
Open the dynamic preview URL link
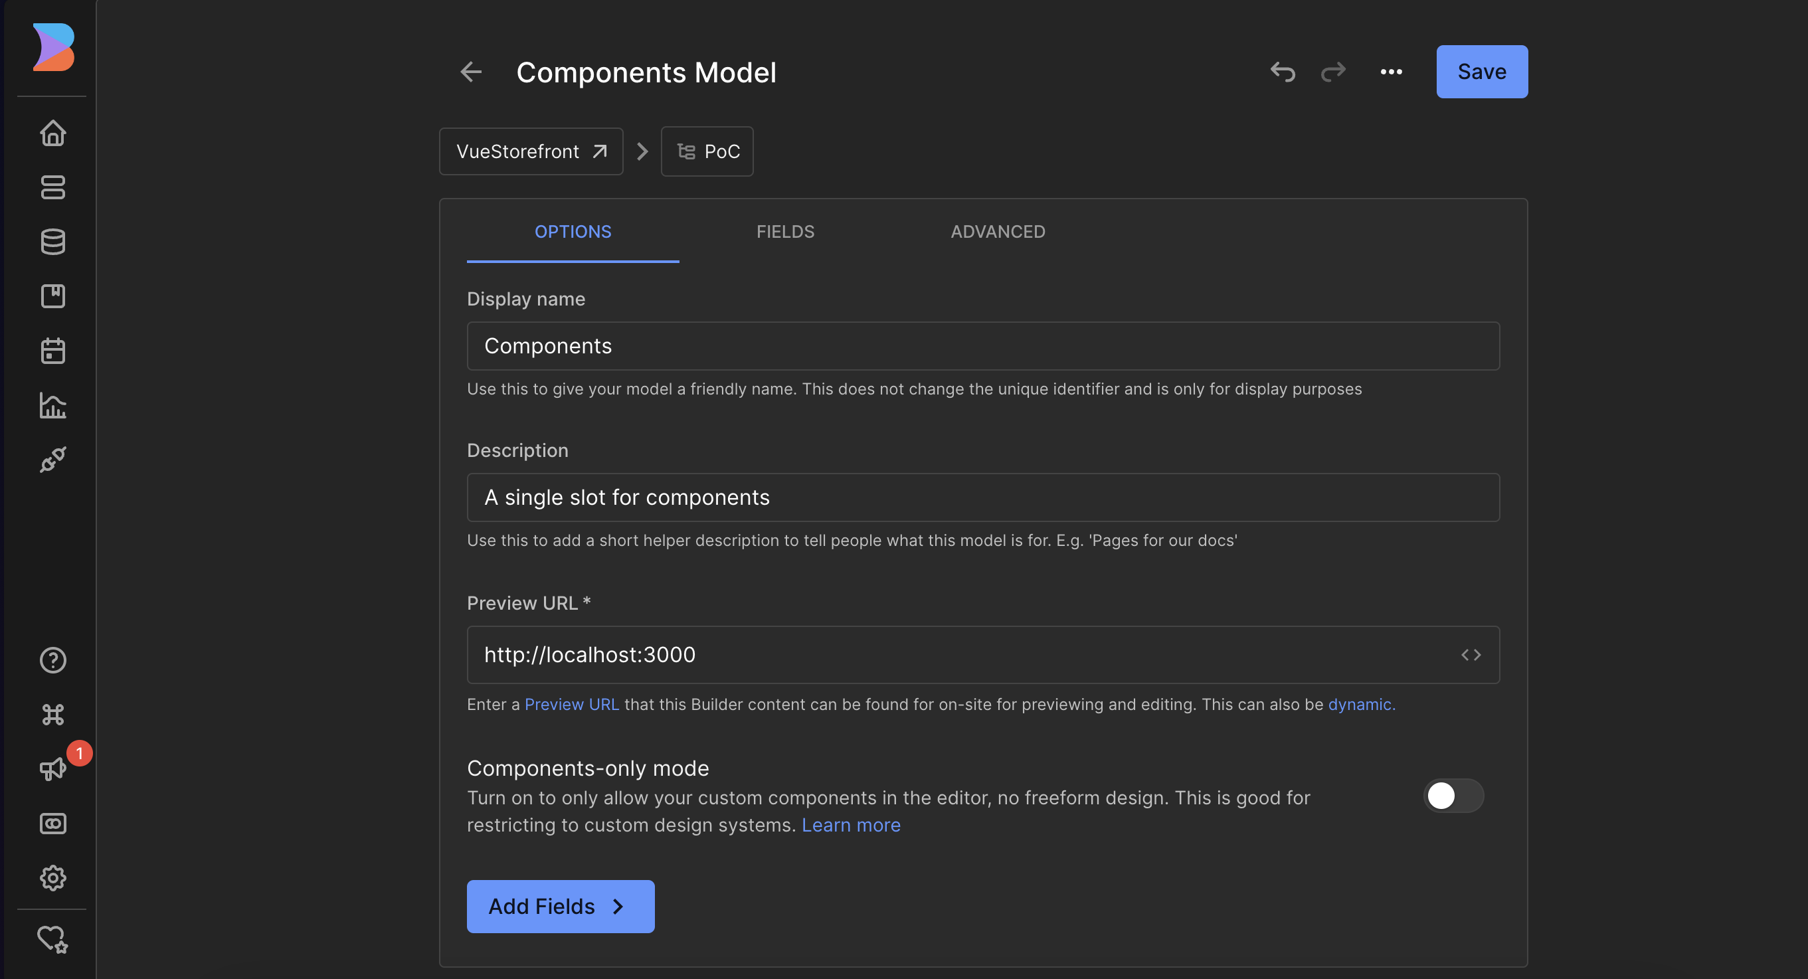tap(1362, 704)
